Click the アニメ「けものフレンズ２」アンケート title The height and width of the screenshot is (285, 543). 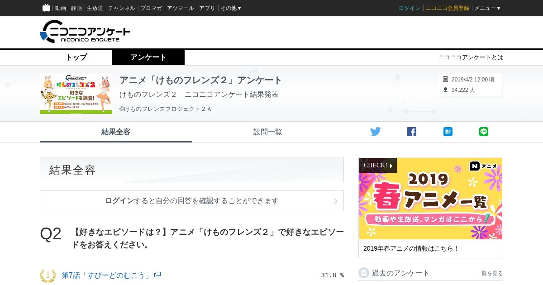[201, 80]
